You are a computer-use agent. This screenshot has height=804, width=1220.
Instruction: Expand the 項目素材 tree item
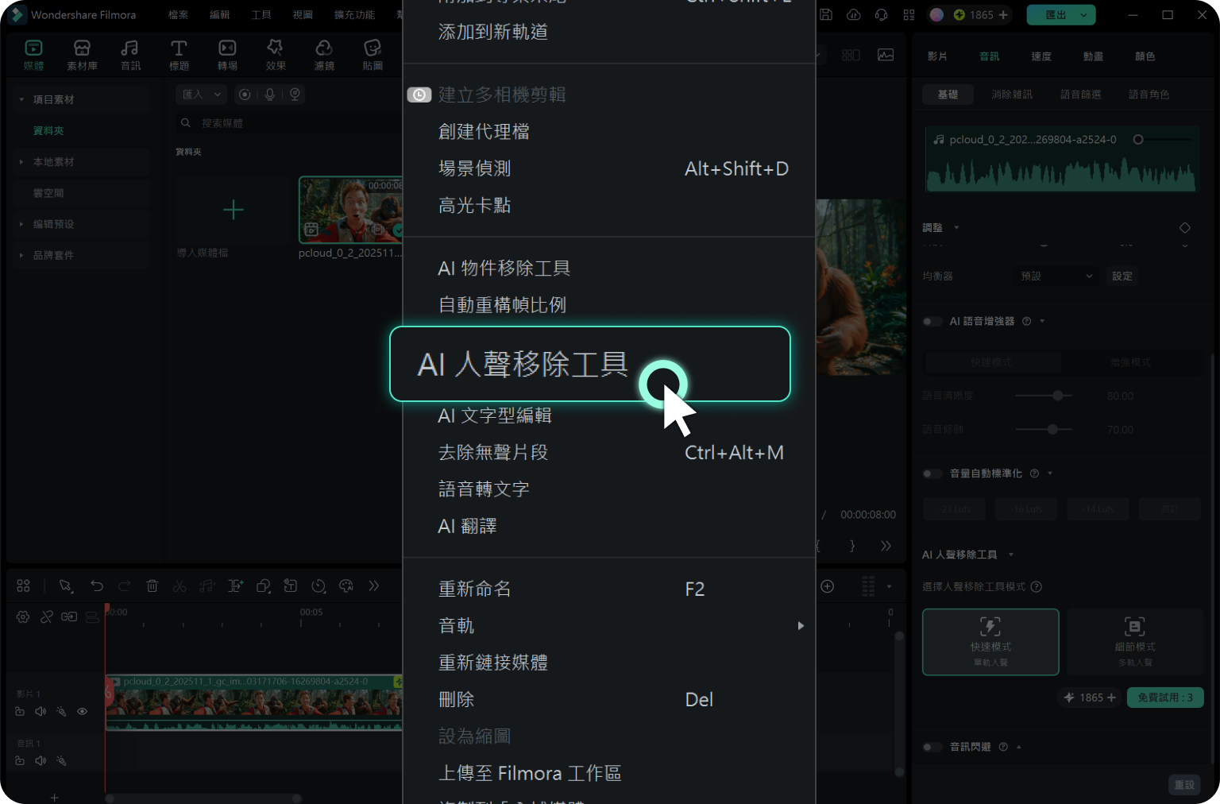coord(21,99)
